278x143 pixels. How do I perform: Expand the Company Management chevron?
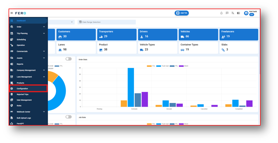tap(44, 70)
